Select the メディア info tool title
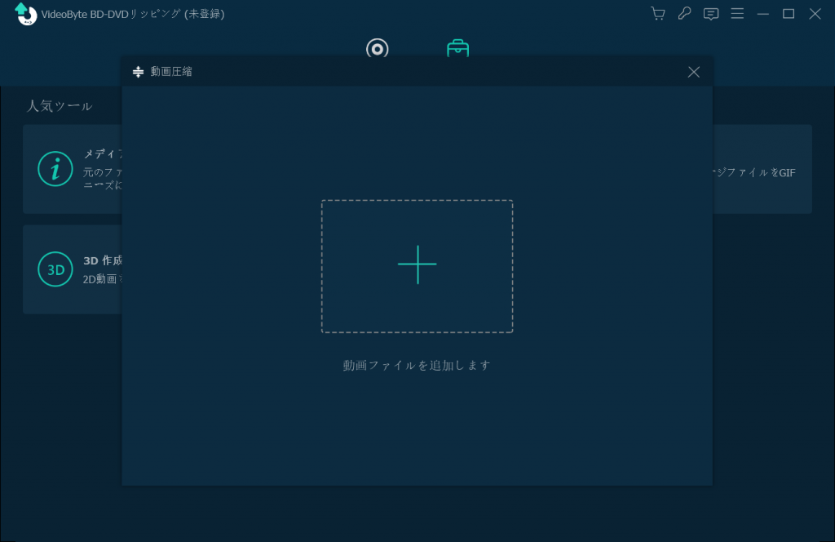This screenshot has height=542, width=835. click(x=103, y=154)
